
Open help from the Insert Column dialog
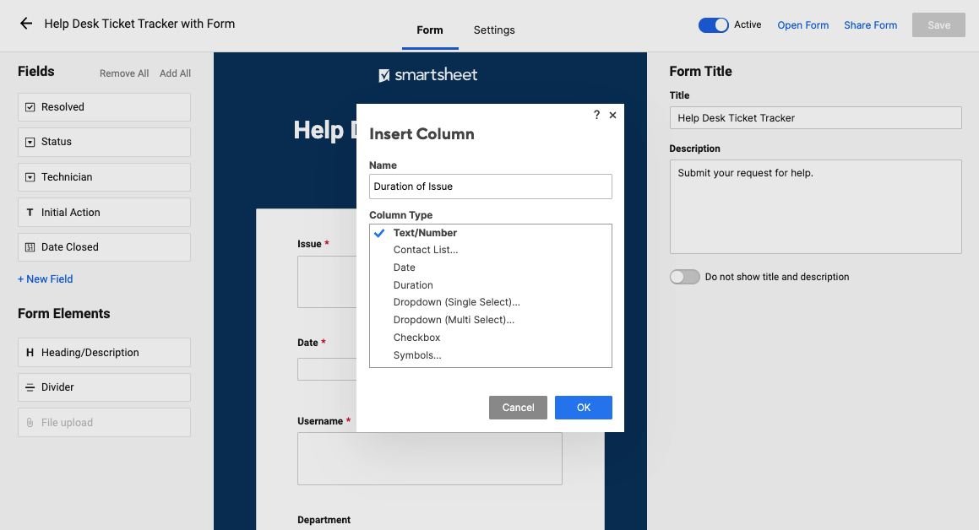pos(596,115)
